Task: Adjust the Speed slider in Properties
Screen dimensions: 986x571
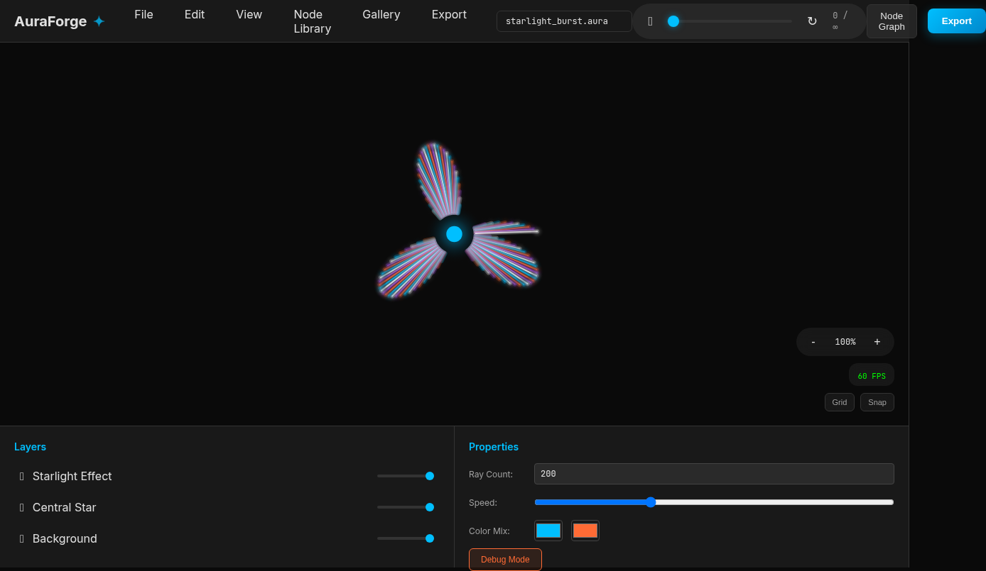Action: [x=651, y=502]
